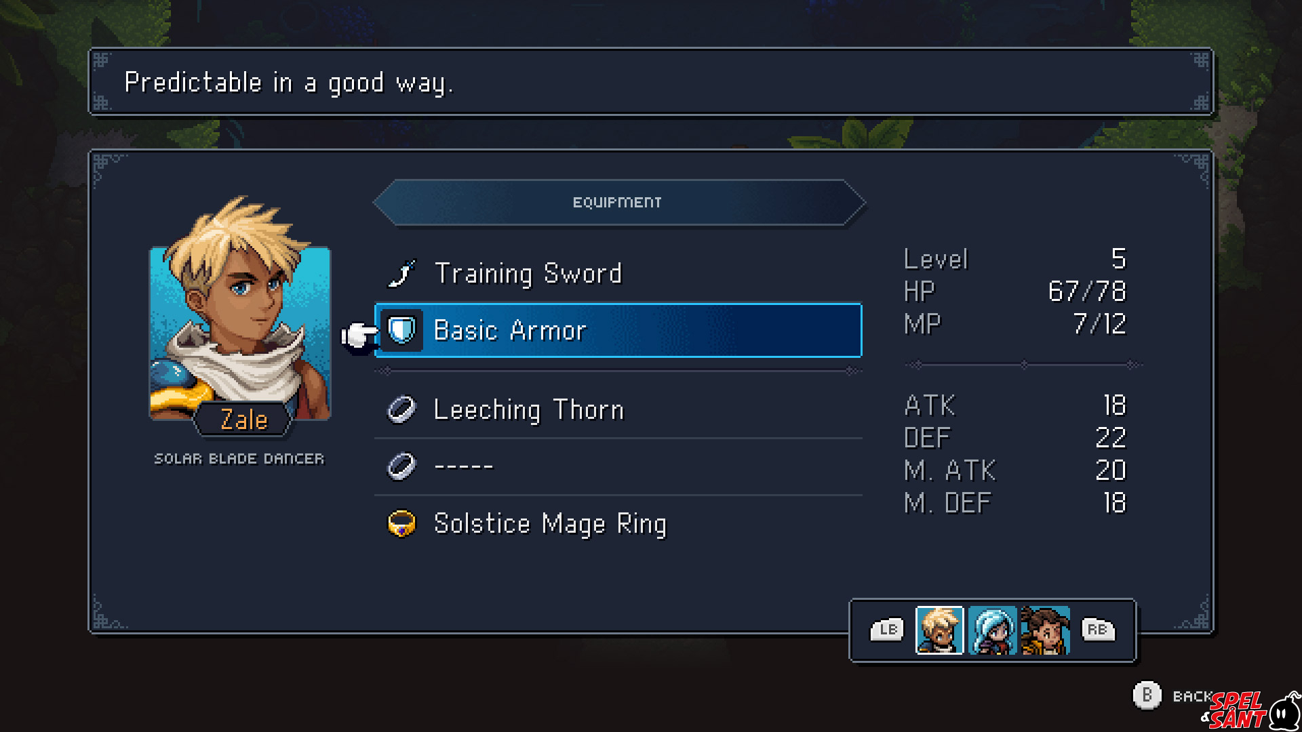Click the Equipment header banner
Viewport: 1302px width, 732px height.
[x=619, y=203]
